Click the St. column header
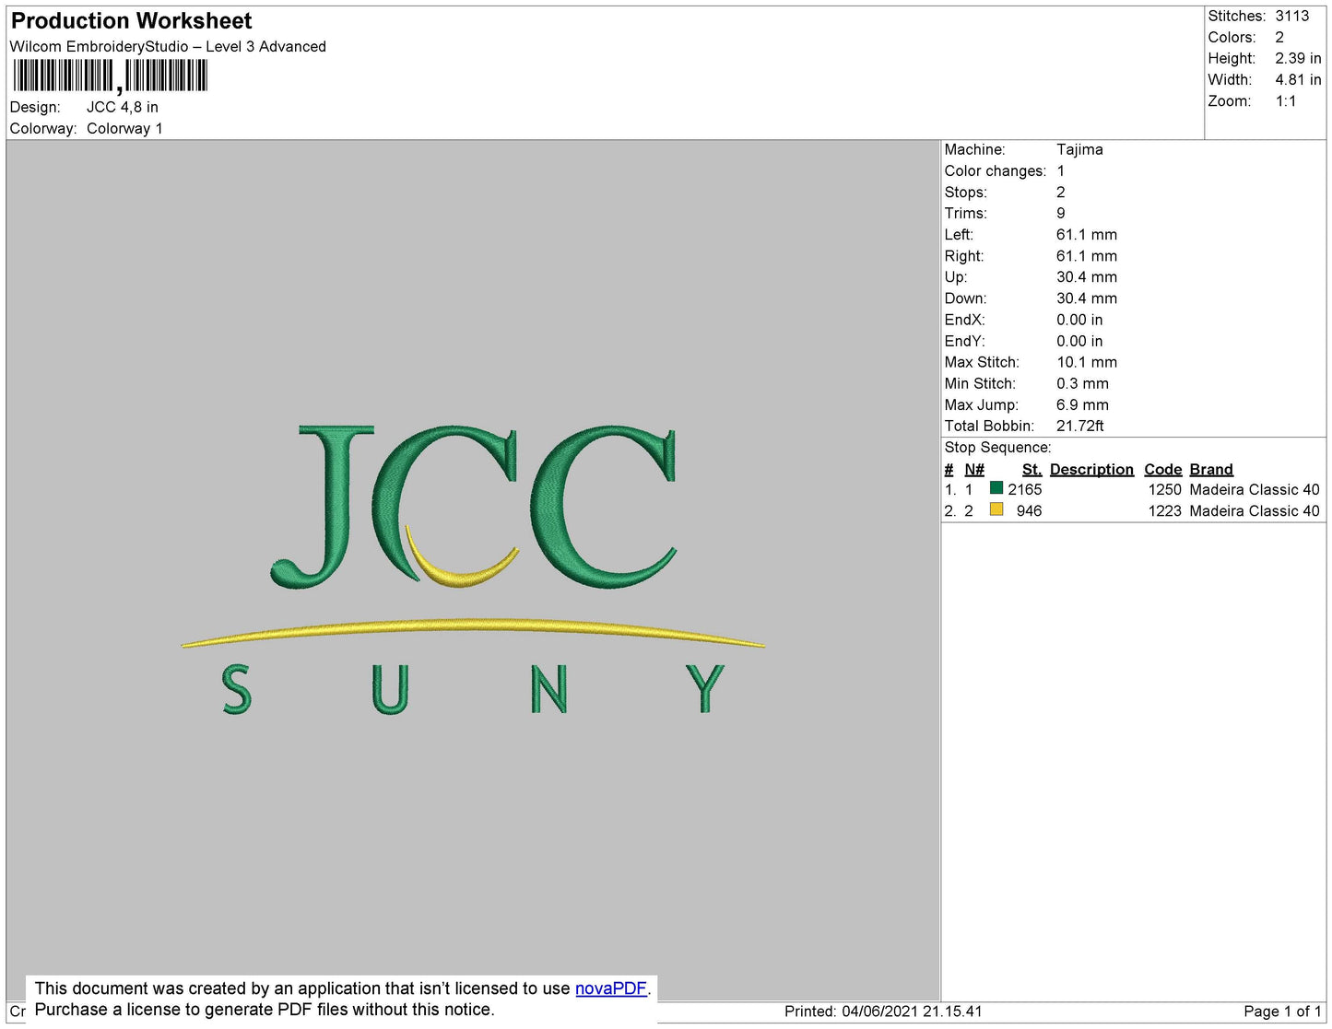 click(1031, 469)
